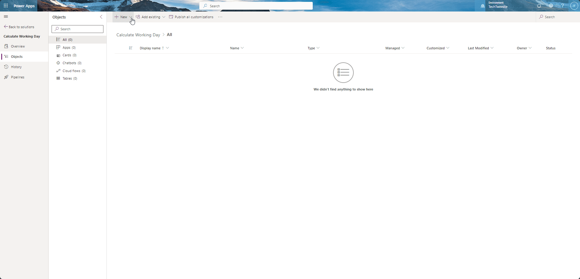Select Tables in the objects tree

[67, 78]
